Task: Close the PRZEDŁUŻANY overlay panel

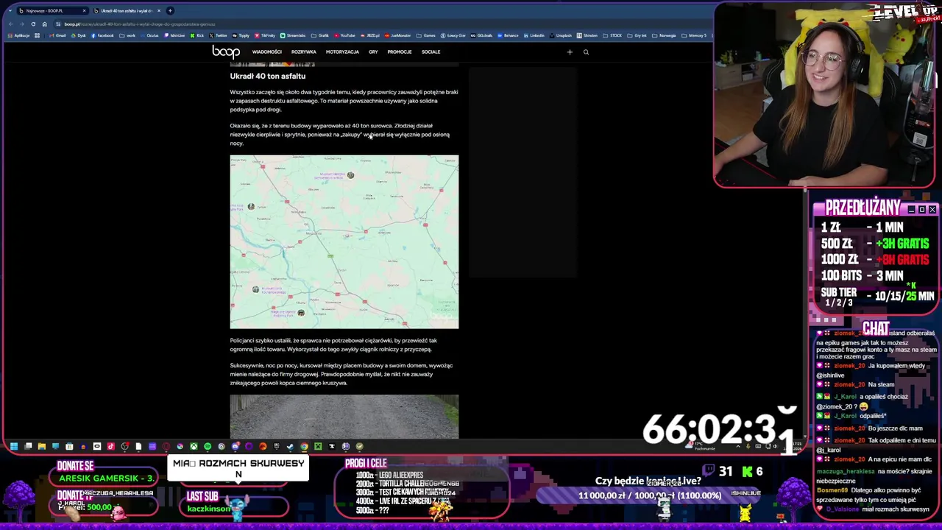Action: pos(932,210)
